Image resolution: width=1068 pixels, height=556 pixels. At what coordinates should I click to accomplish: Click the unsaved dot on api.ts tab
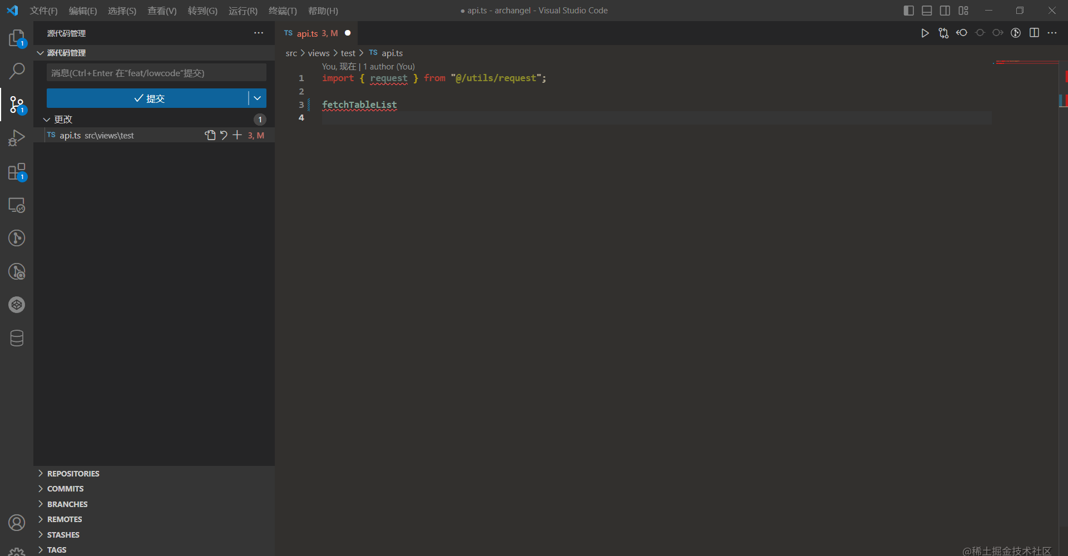(348, 33)
